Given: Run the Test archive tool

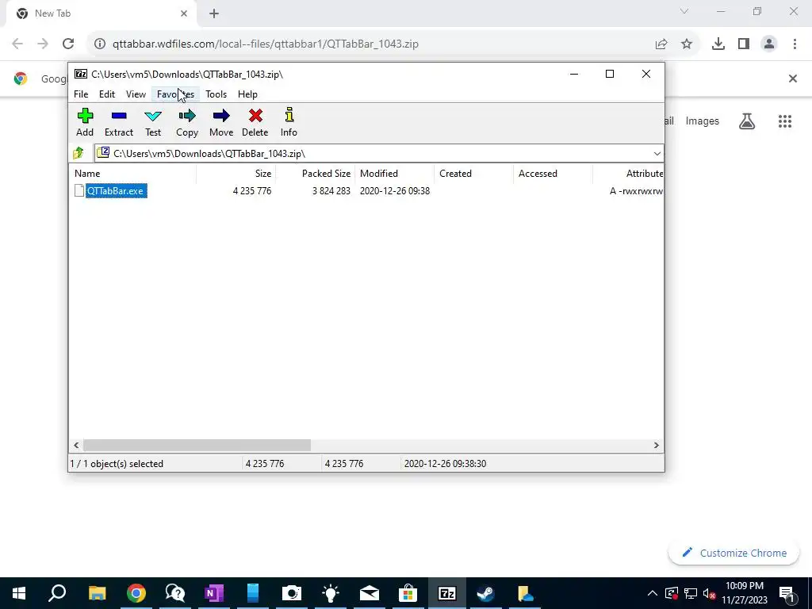Looking at the screenshot, I should click(x=153, y=122).
